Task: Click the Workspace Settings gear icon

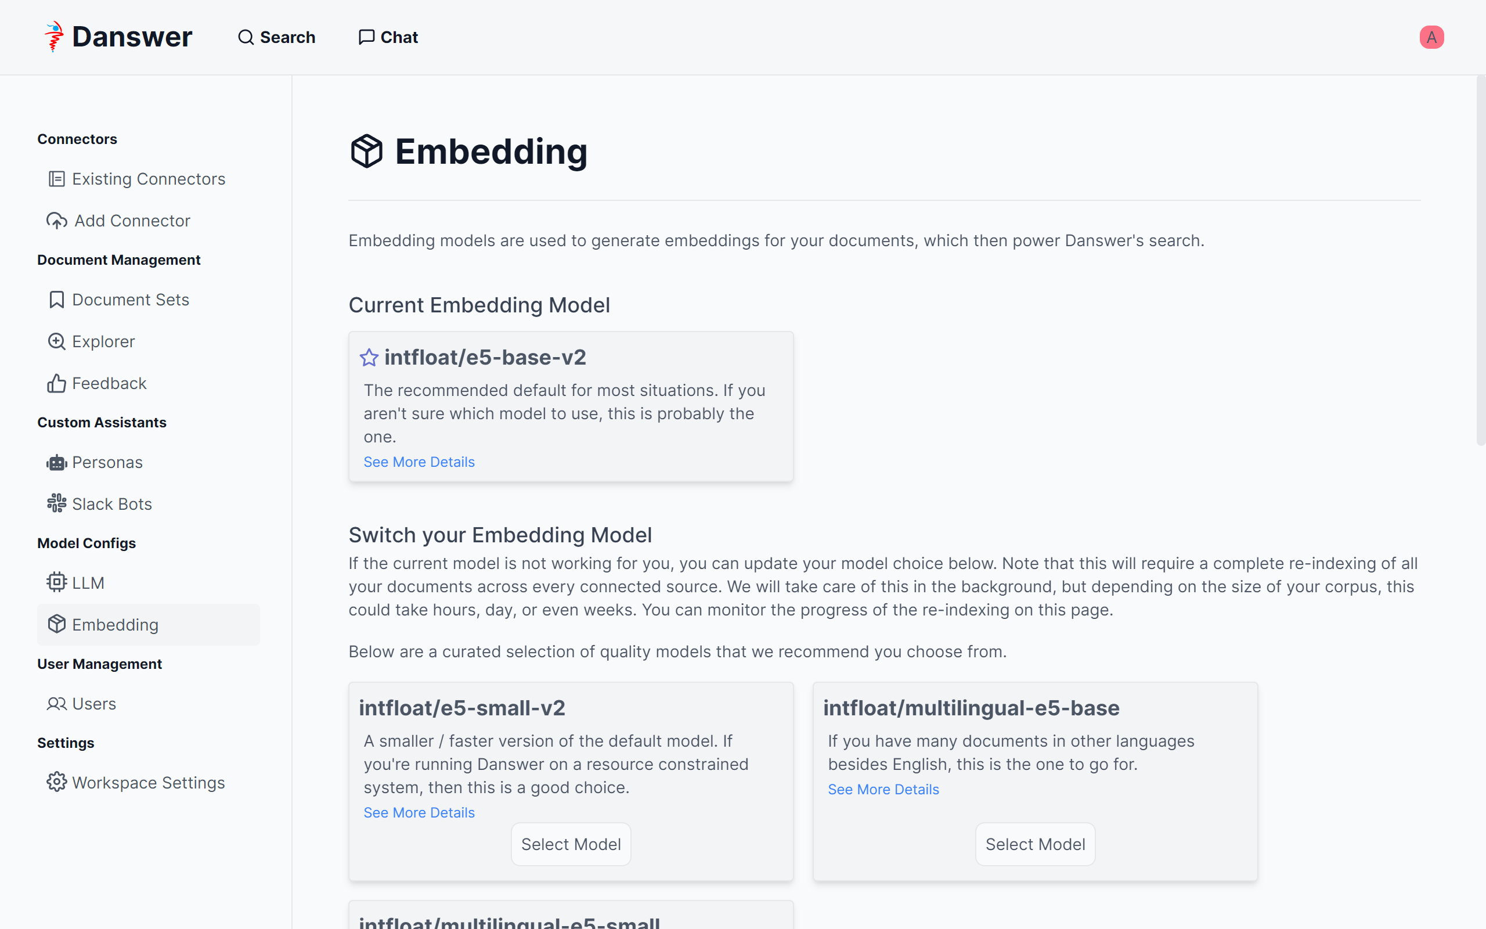Action: [56, 782]
